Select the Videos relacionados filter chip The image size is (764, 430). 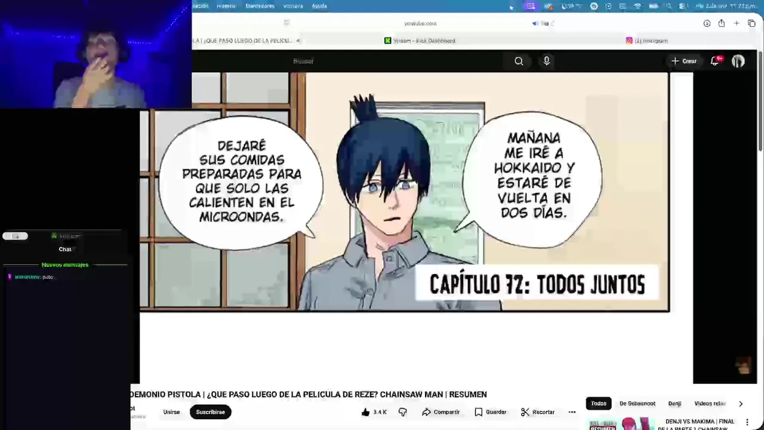click(710, 404)
